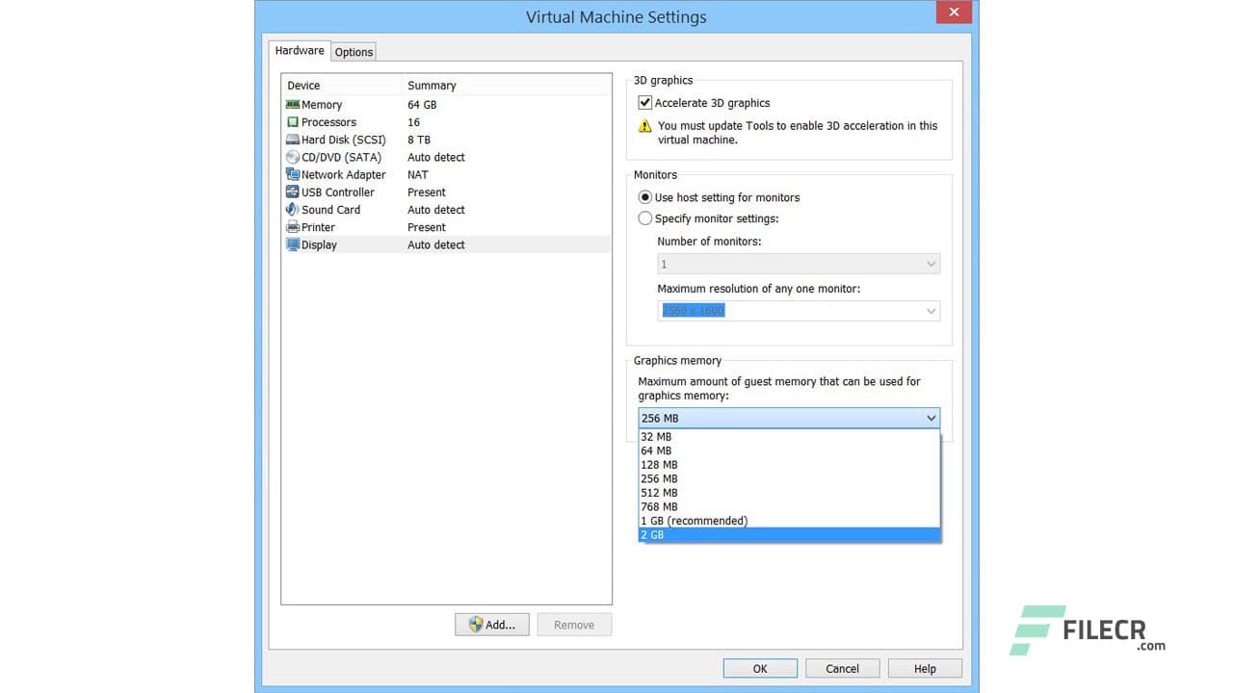This screenshot has height=693, width=1233.
Task: Click the Hard Disk (SCSI) icon
Action: [x=293, y=140]
